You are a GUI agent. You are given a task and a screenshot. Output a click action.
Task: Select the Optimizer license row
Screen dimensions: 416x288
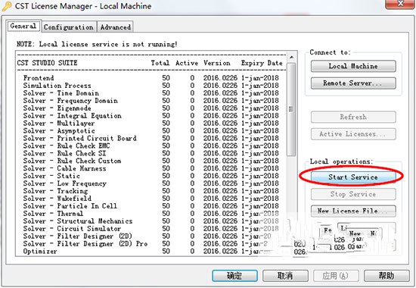[151, 252]
